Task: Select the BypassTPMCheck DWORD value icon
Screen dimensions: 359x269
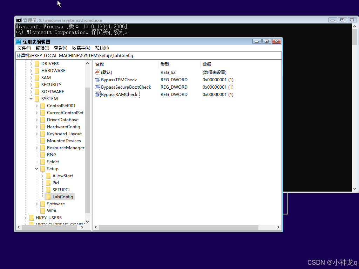Action: tap(97, 80)
